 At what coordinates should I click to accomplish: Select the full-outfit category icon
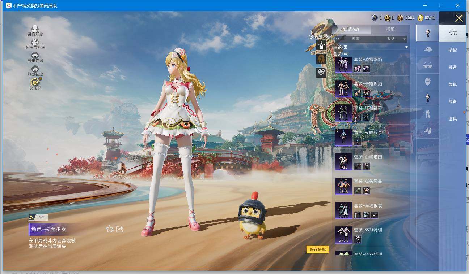[427, 33]
